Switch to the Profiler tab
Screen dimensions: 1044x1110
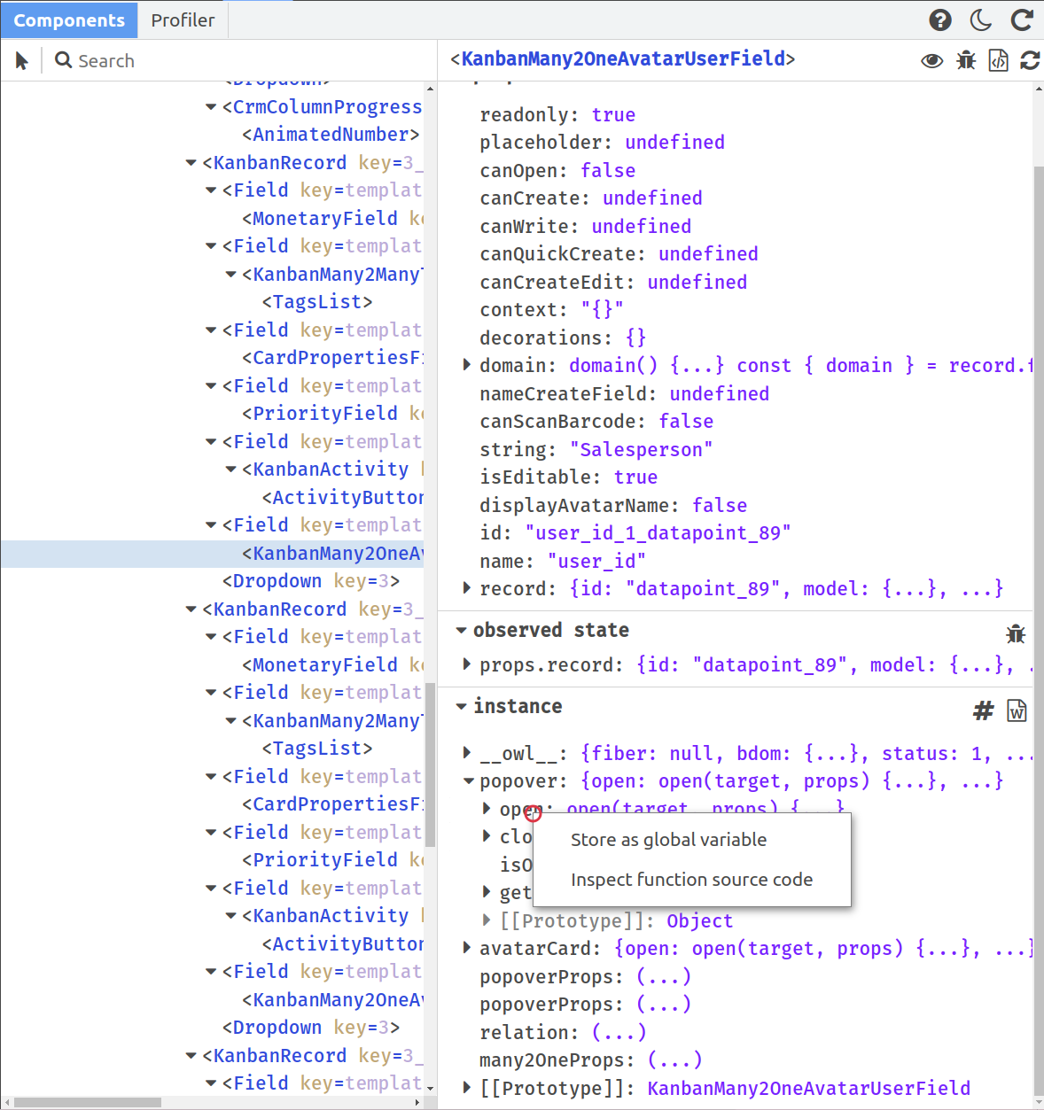[183, 19]
